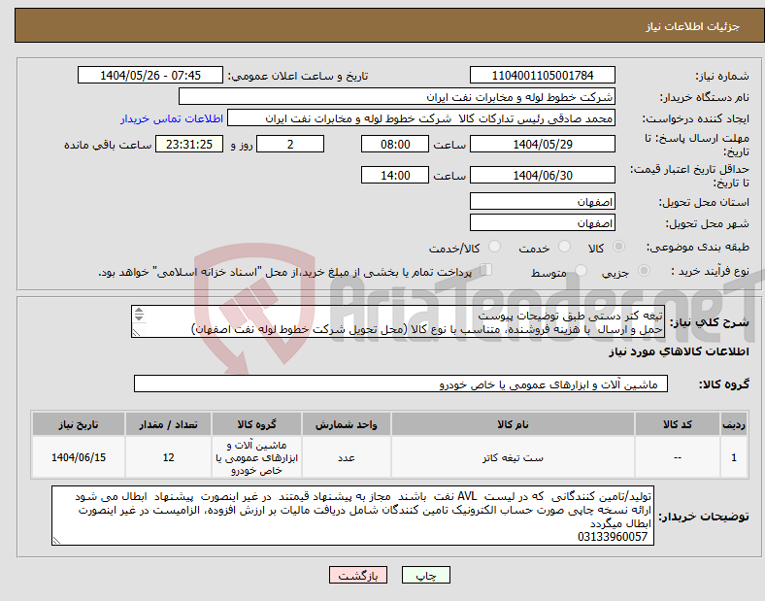Click the need number field 1104001105001784

tap(543, 75)
